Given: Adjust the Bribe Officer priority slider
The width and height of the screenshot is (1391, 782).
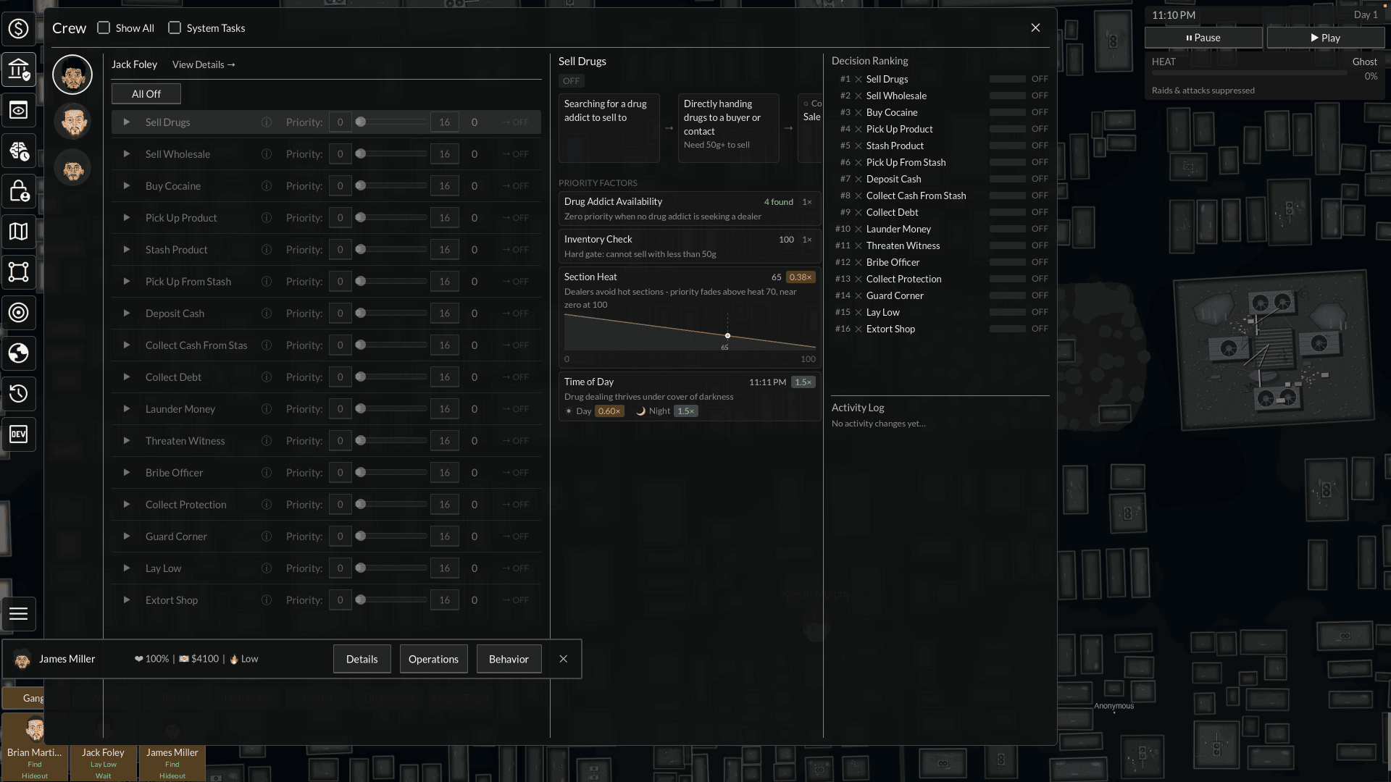Looking at the screenshot, I should tap(391, 473).
